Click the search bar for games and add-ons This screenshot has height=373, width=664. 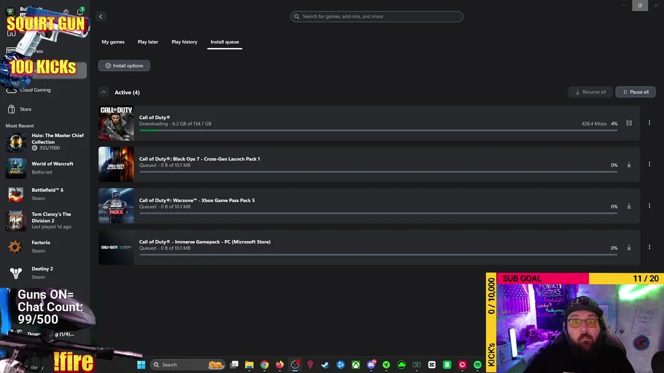pyautogui.click(x=377, y=16)
